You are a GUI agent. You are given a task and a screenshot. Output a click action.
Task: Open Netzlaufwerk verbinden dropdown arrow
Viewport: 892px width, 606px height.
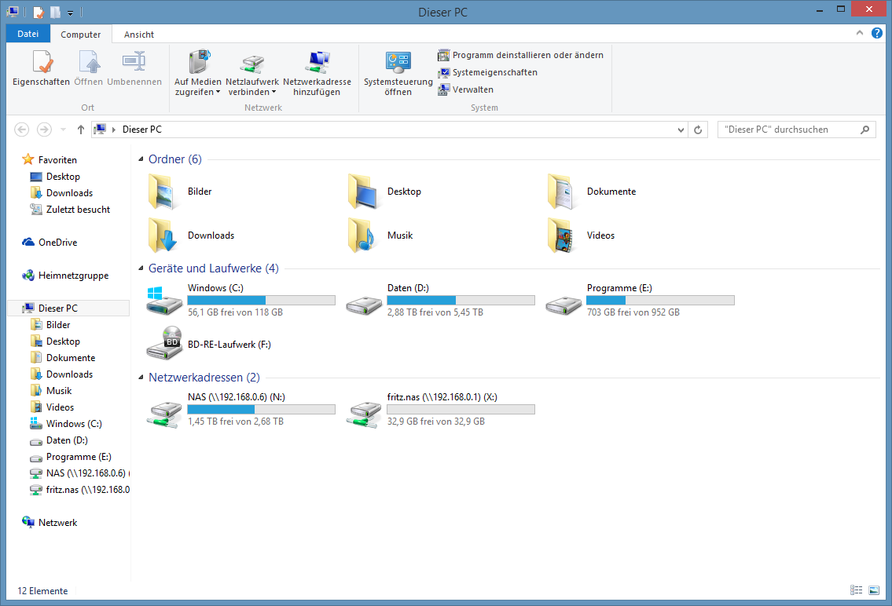tap(273, 93)
